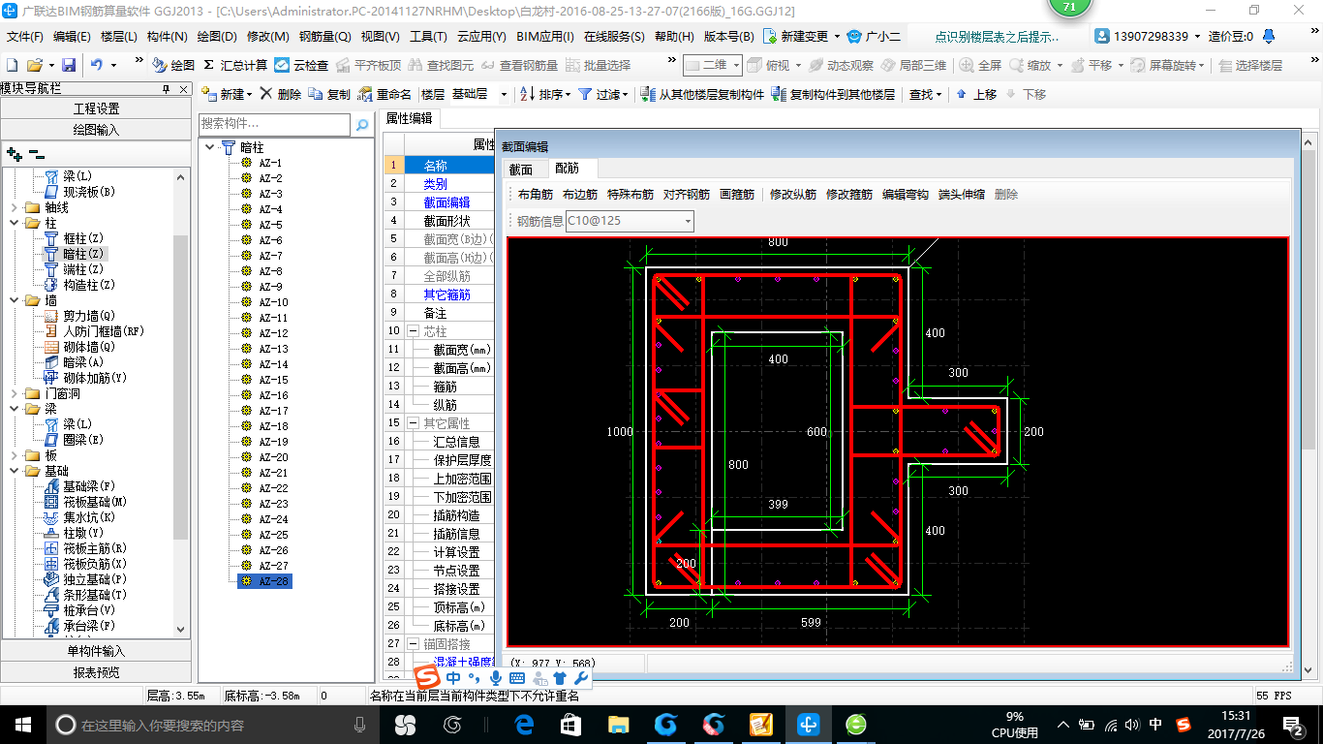Collapse the 柱 tree folder
1323x744 pixels.
tap(14, 223)
